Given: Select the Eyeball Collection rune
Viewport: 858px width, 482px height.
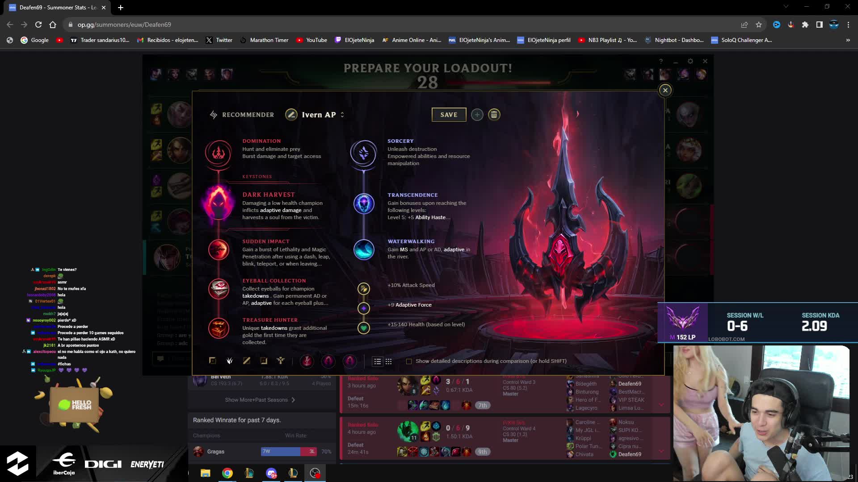Looking at the screenshot, I should click(x=219, y=289).
